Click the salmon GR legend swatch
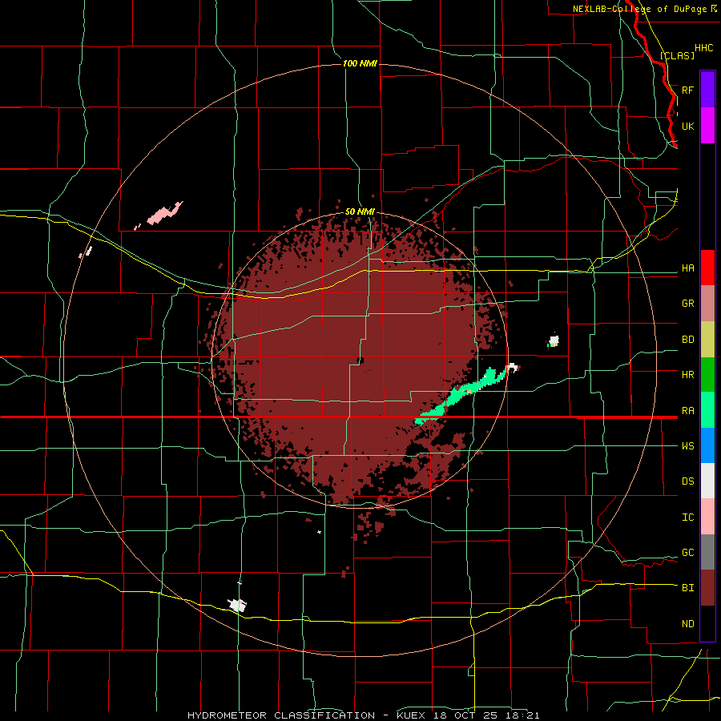Viewport: 721px width, 721px height. point(707,304)
